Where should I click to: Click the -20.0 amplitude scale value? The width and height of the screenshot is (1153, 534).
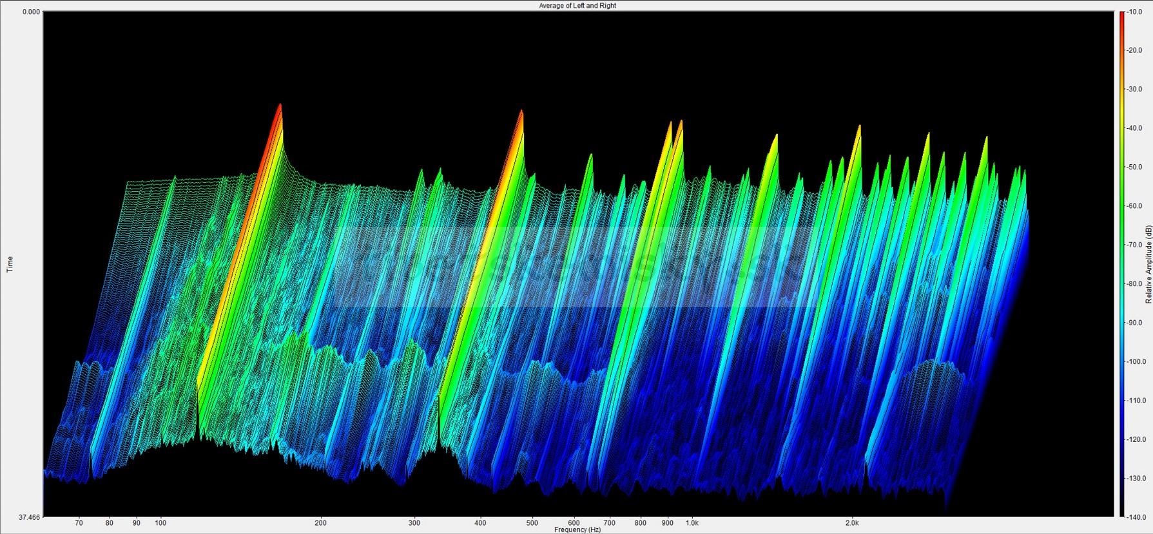click(1134, 50)
